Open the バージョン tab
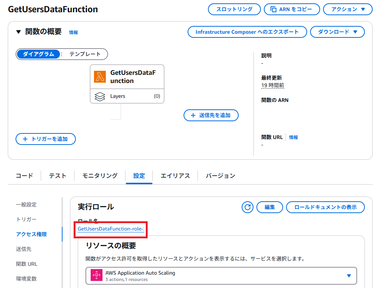 click(x=220, y=176)
